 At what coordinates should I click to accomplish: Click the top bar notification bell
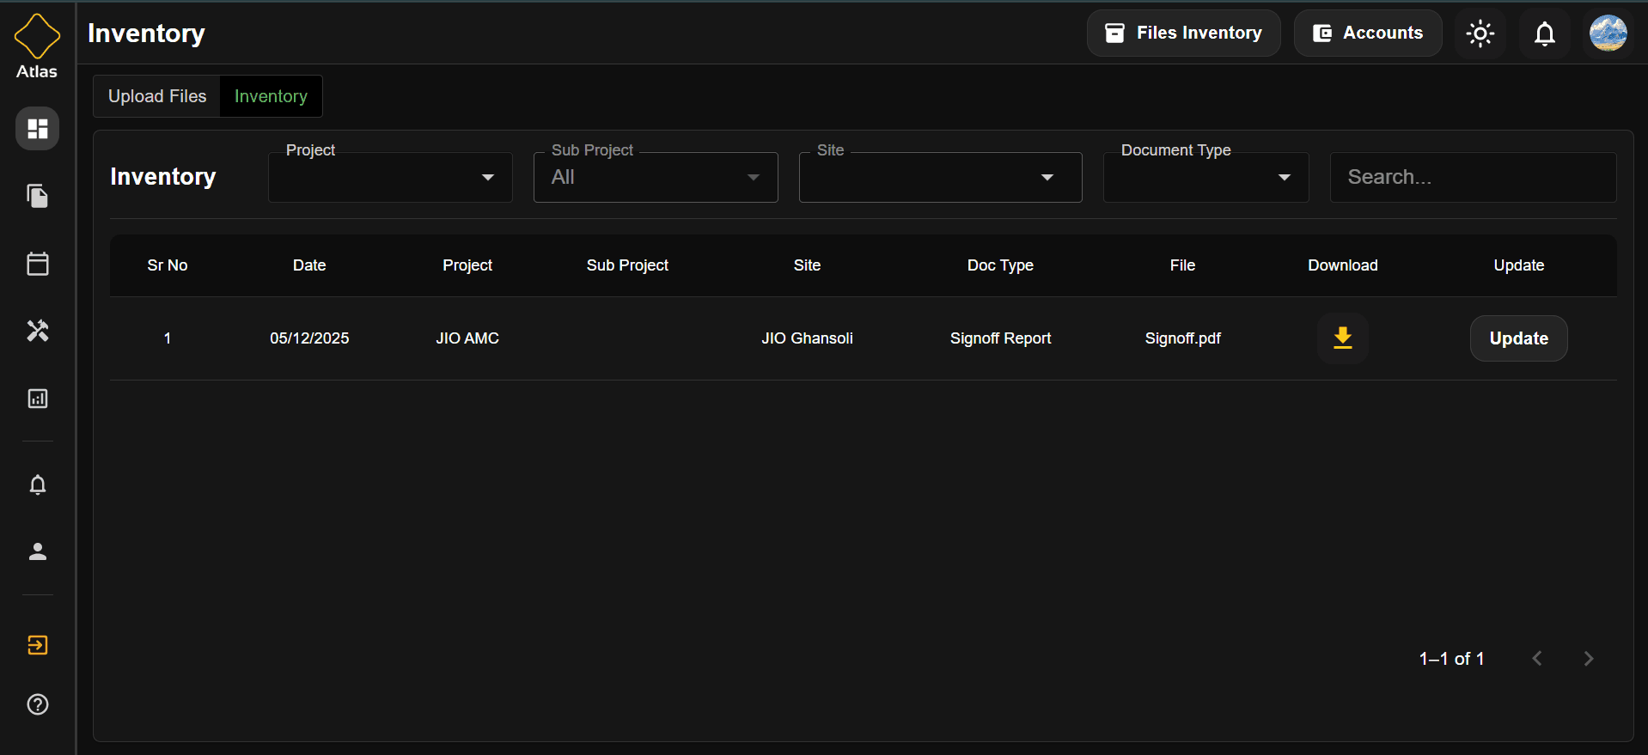tap(1544, 33)
